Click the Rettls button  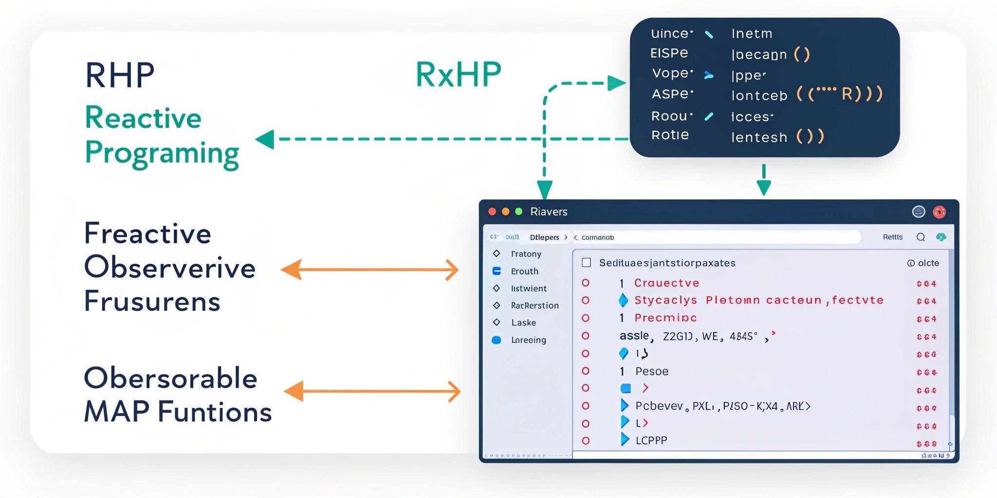(892, 237)
